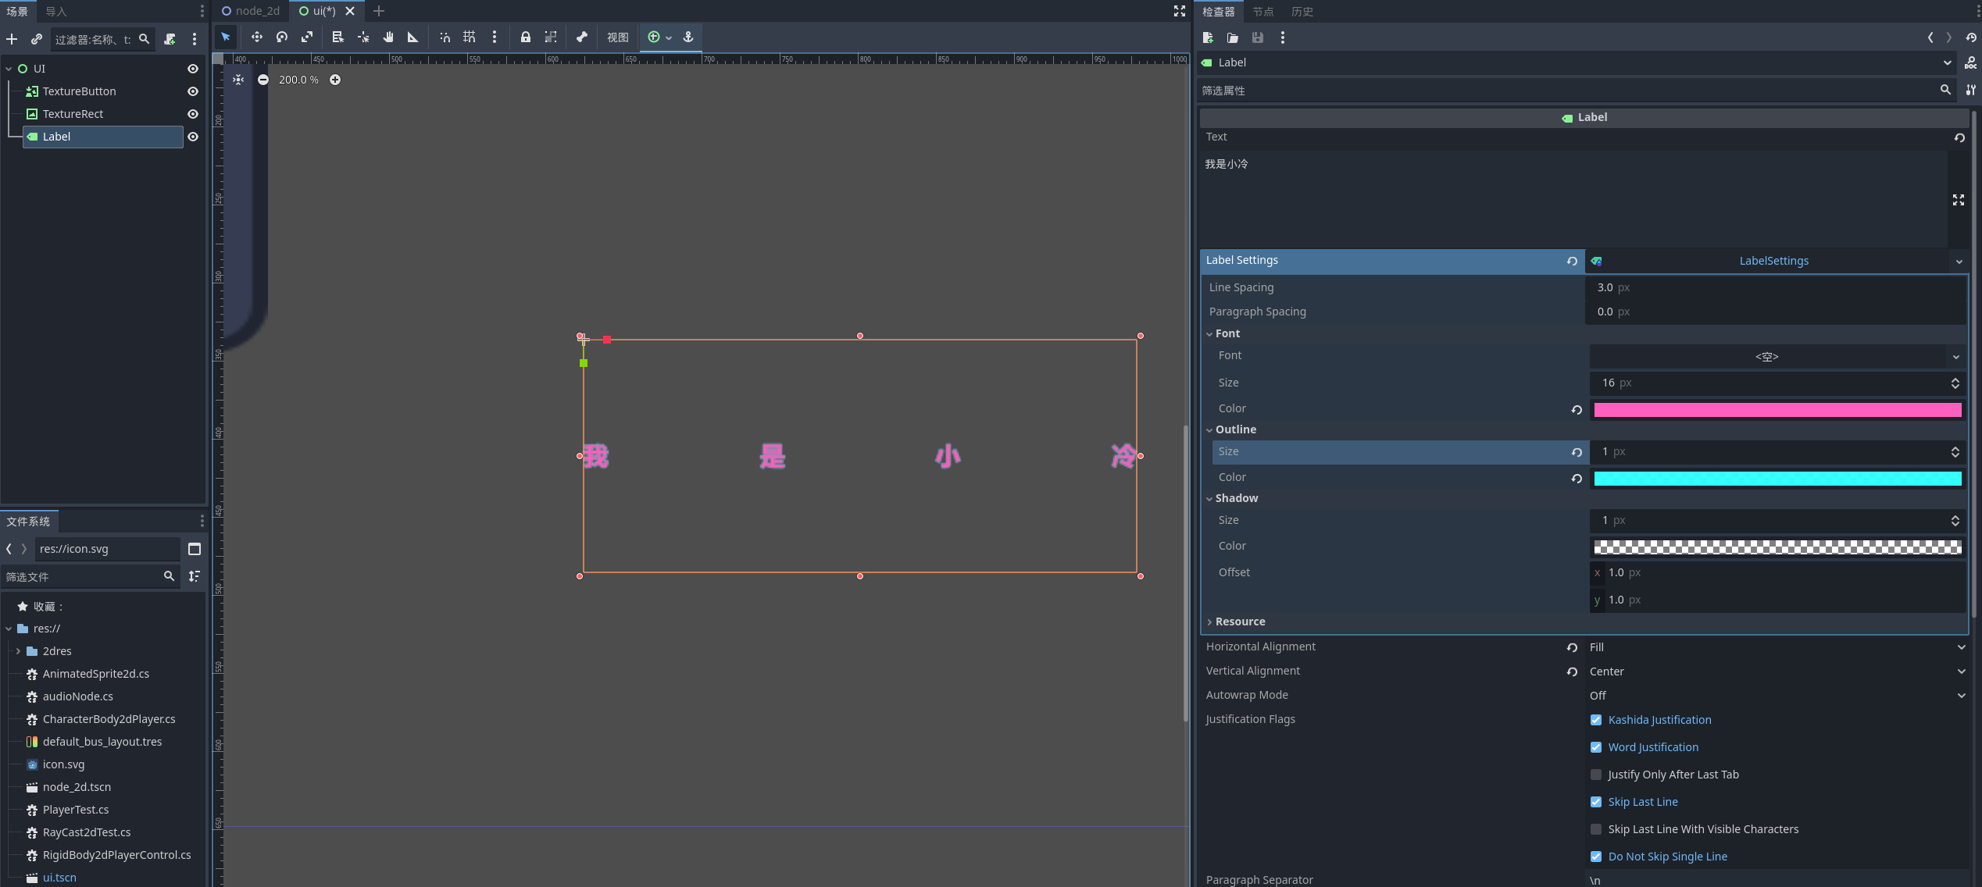Activate the Select mode arrow tool
This screenshot has width=1982, height=887.
[226, 37]
